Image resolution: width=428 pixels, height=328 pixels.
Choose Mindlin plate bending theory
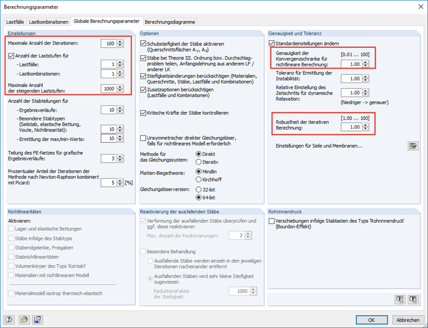pos(199,172)
